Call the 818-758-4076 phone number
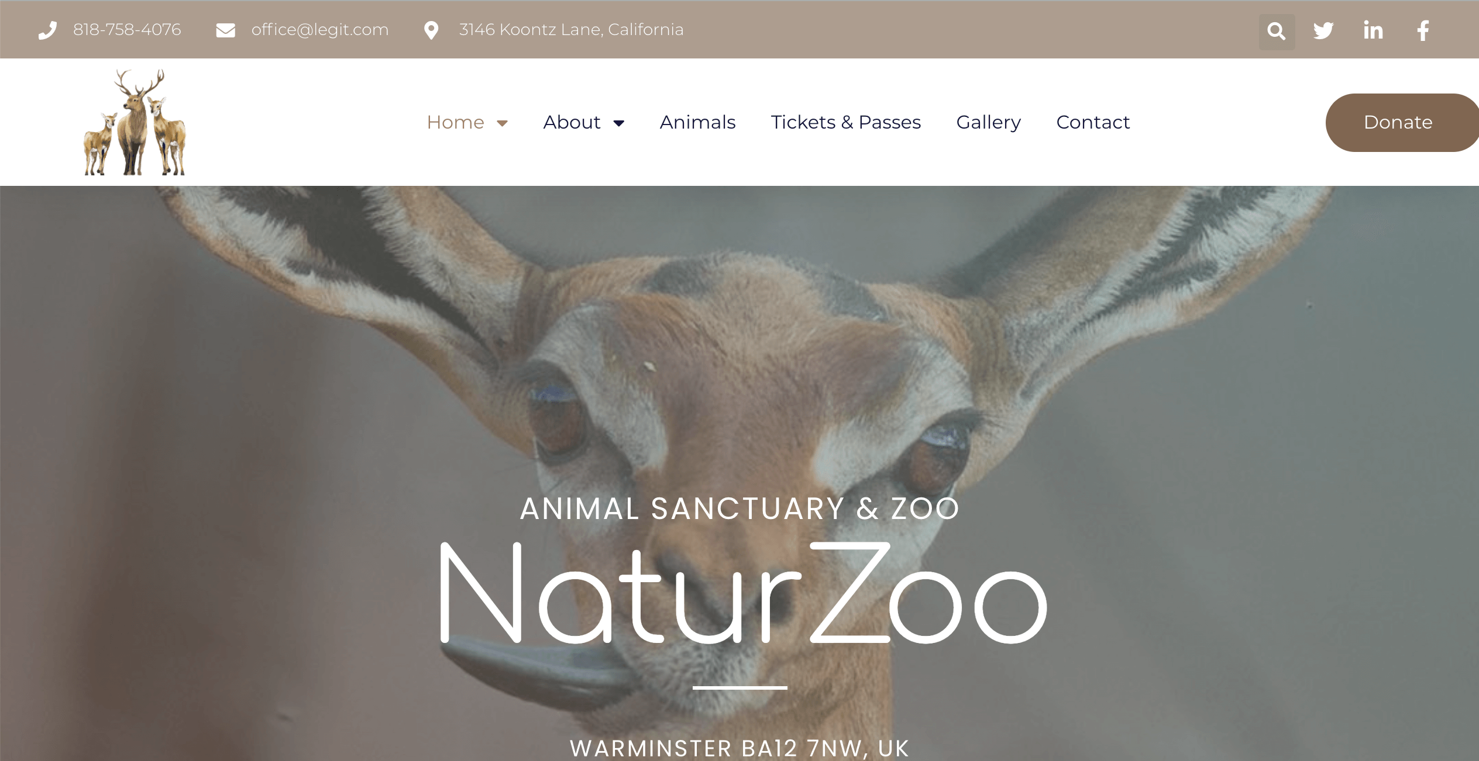Screen dimensions: 1479x761 point(127,30)
